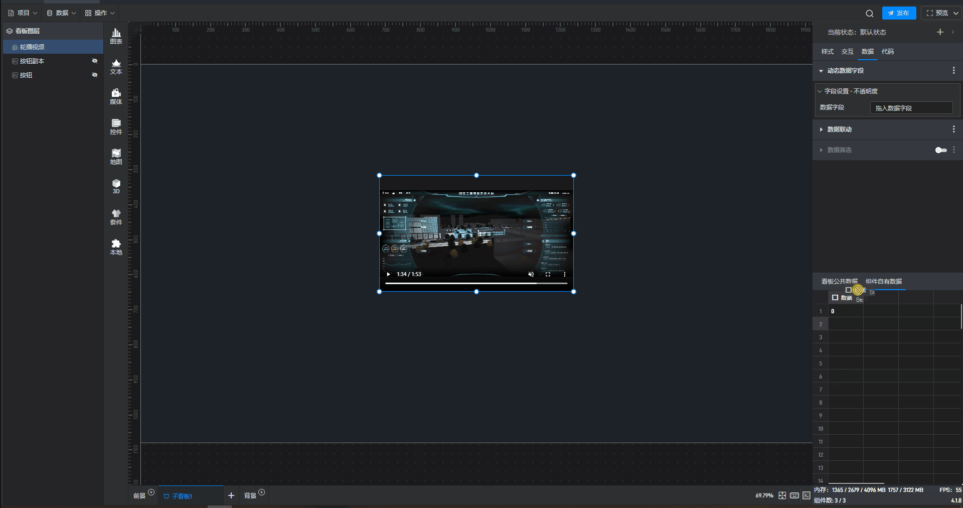The image size is (963, 508).
Task: Click the 发布 publish button
Action: pos(899,13)
